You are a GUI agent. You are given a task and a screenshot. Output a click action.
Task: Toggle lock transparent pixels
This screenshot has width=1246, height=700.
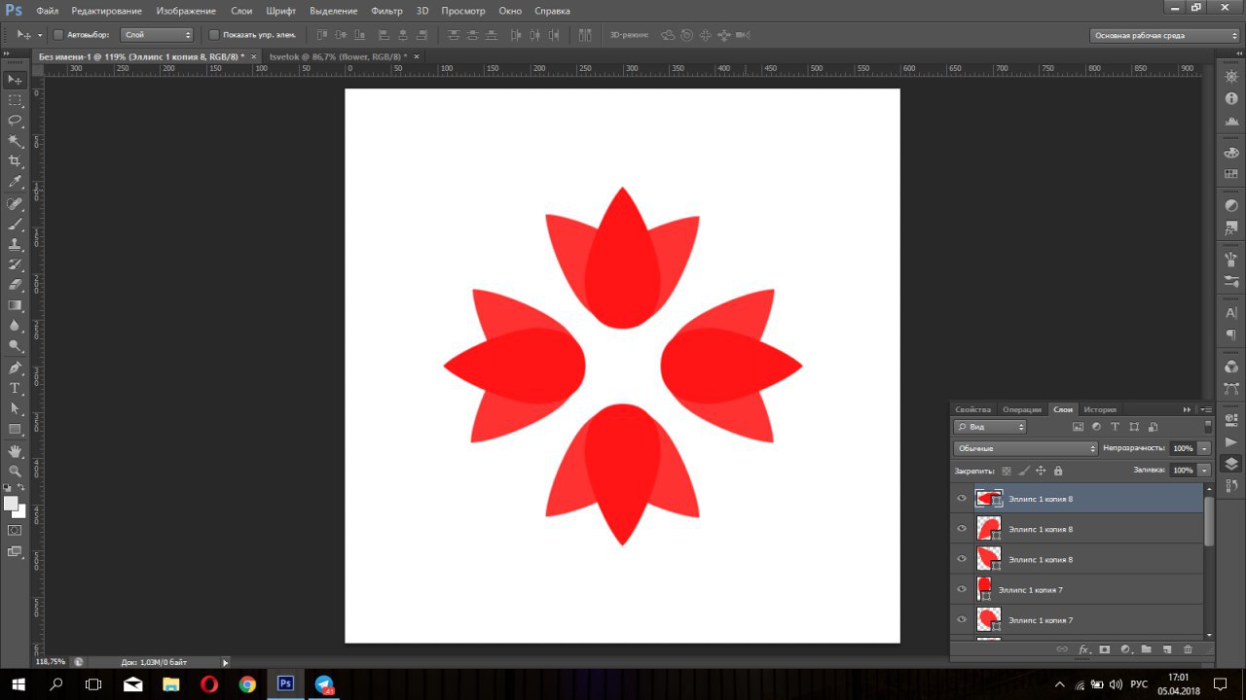click(1007, 471)
